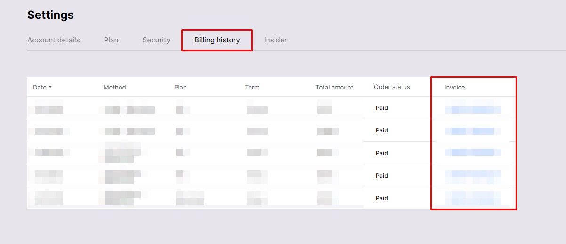Click the Term column header

tap(252, 88)
